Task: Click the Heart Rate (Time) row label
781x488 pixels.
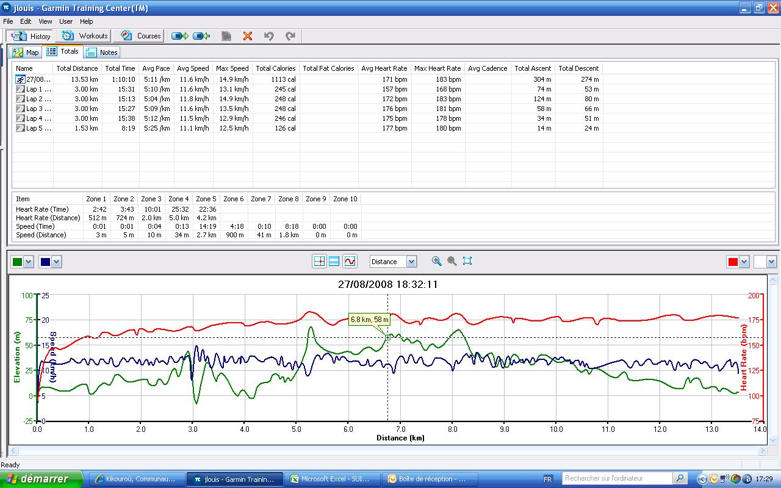Action: tap(42, 209)
